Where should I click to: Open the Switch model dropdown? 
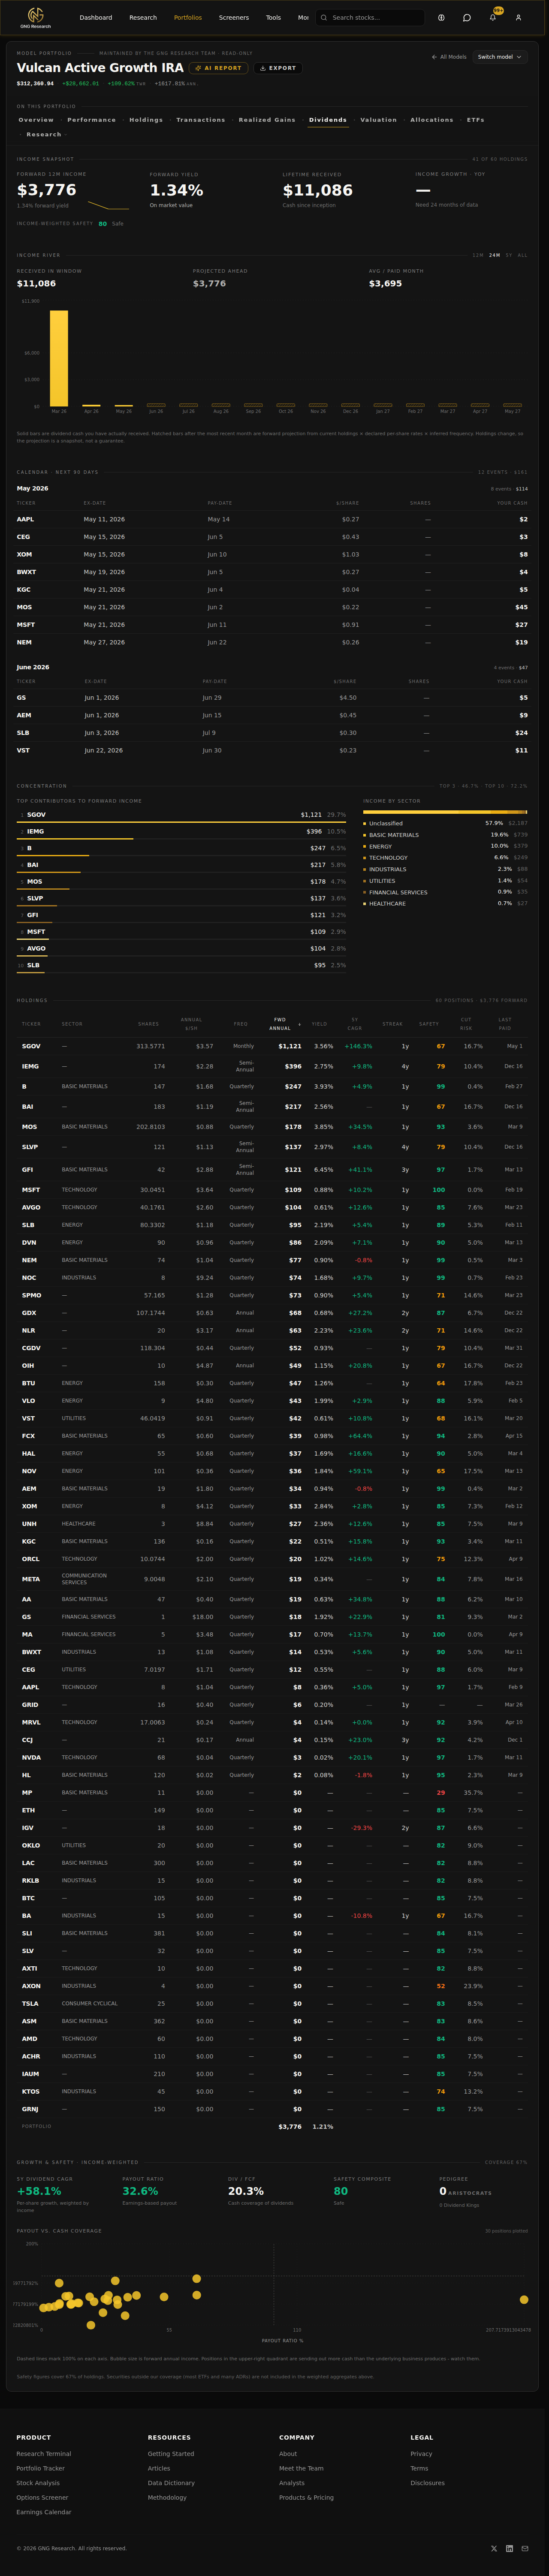pyautogui.click(x=500, y=57)
